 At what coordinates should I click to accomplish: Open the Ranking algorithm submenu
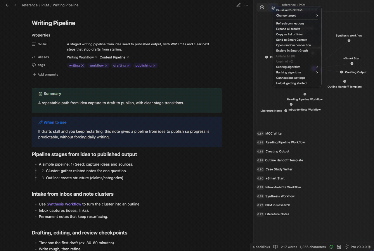[x=297, y=72]
